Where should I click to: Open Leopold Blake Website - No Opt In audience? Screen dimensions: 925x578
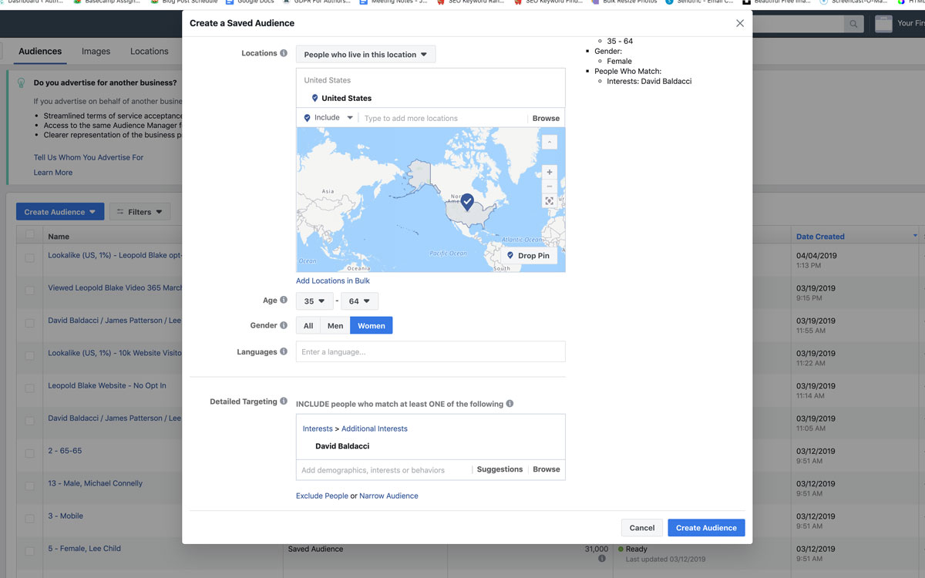tap(107, 385)
